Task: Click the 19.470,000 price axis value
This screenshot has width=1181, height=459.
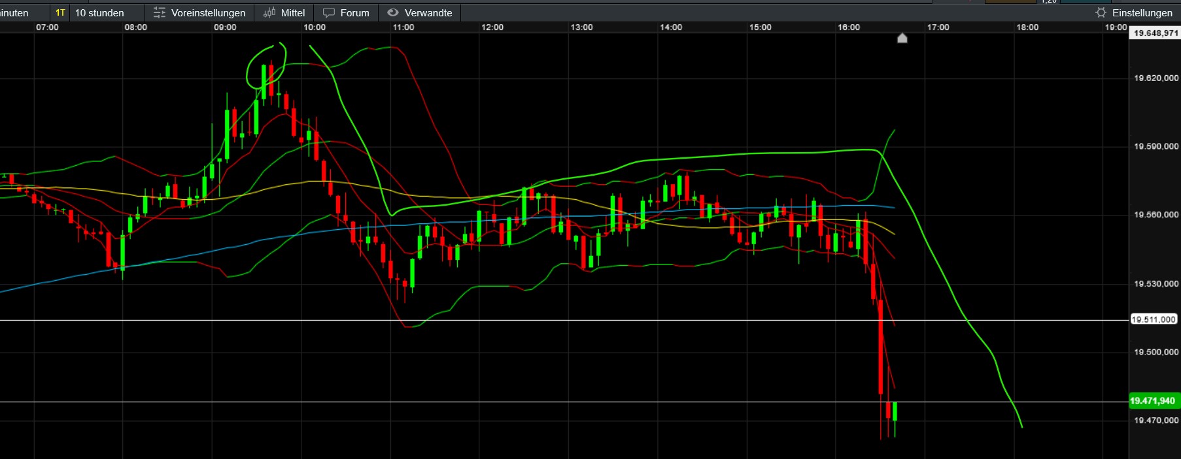Action: [1155, 420]
